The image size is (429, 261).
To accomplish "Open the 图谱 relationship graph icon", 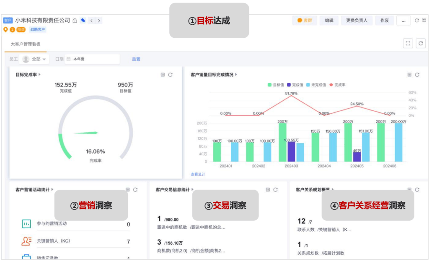I will pos(21,29).
